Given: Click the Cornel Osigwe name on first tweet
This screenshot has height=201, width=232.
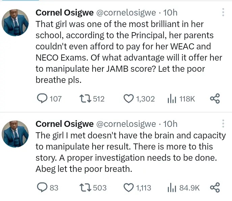Looking at the screenshot, I should pos(65,13).
